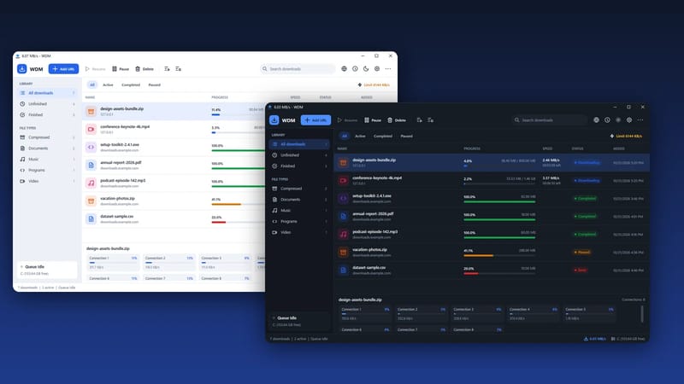The width and height of the screenshot is (684, 384).
Task: Click the document icon of dataset-sample.csv in light window
Action: pyautogui.click(x=91, y=218)
